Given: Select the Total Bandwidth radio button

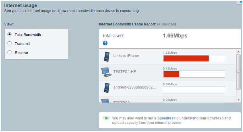Looking at the screenshot, I should (x=10, y=34).
